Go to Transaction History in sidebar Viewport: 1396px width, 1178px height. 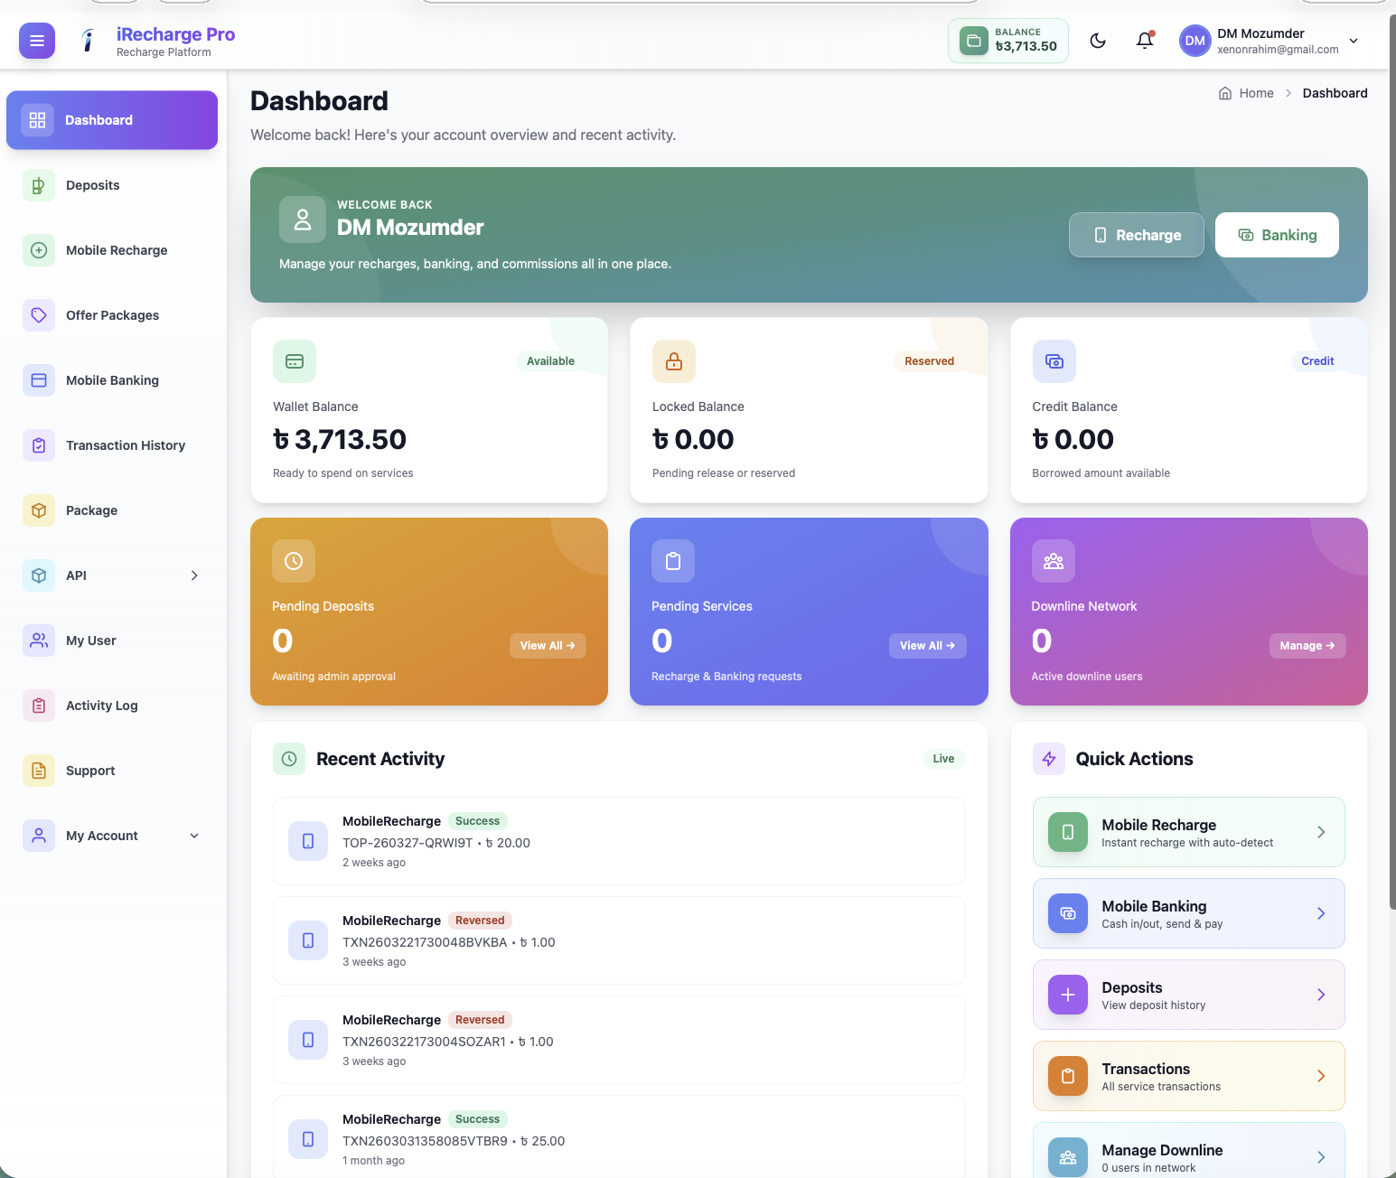tap(125, 445)
